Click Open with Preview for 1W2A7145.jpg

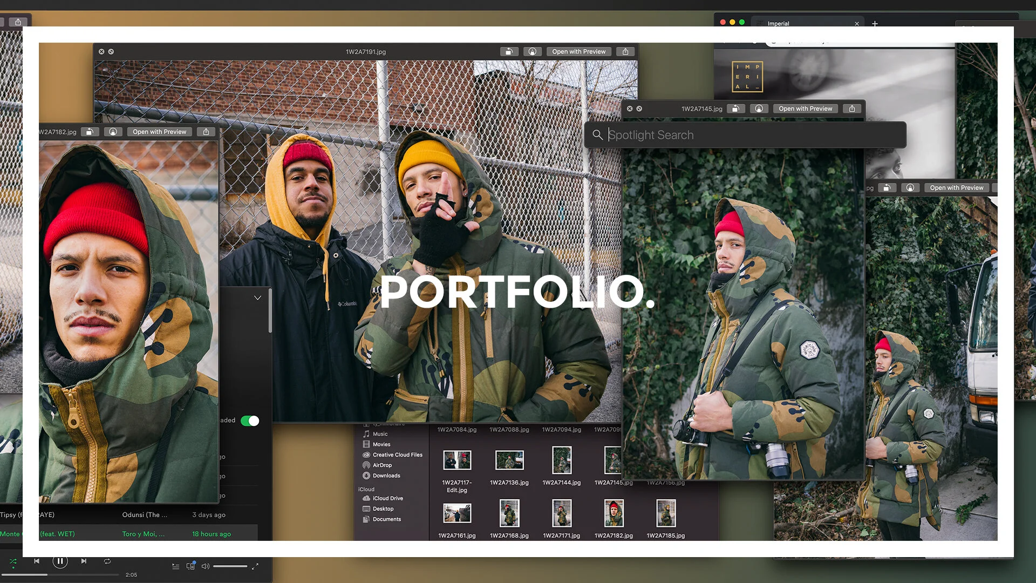(x=805, y=109)
